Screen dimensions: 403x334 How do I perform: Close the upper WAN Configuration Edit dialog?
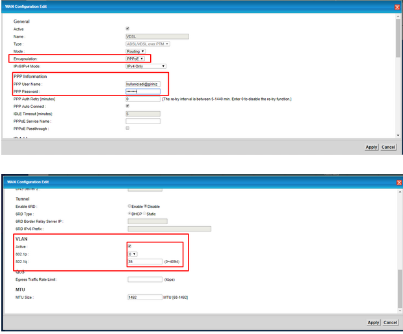coord(397,7)
